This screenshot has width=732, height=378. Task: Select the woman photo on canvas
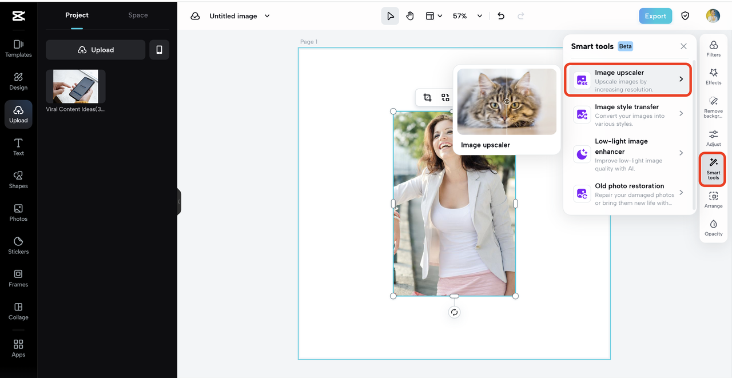(454, 204)
